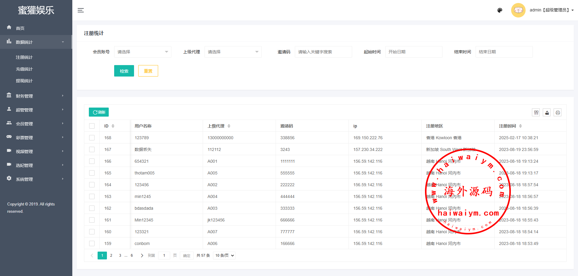The height and width of the screenshot is (276, 578).
Task: Click the 检索 search button
Action: (124, 71)
